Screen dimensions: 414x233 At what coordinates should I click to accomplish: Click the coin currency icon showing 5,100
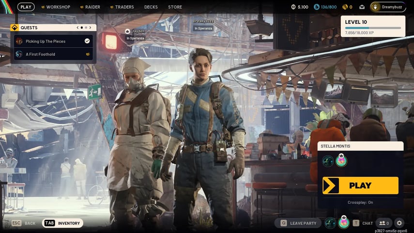293,7
